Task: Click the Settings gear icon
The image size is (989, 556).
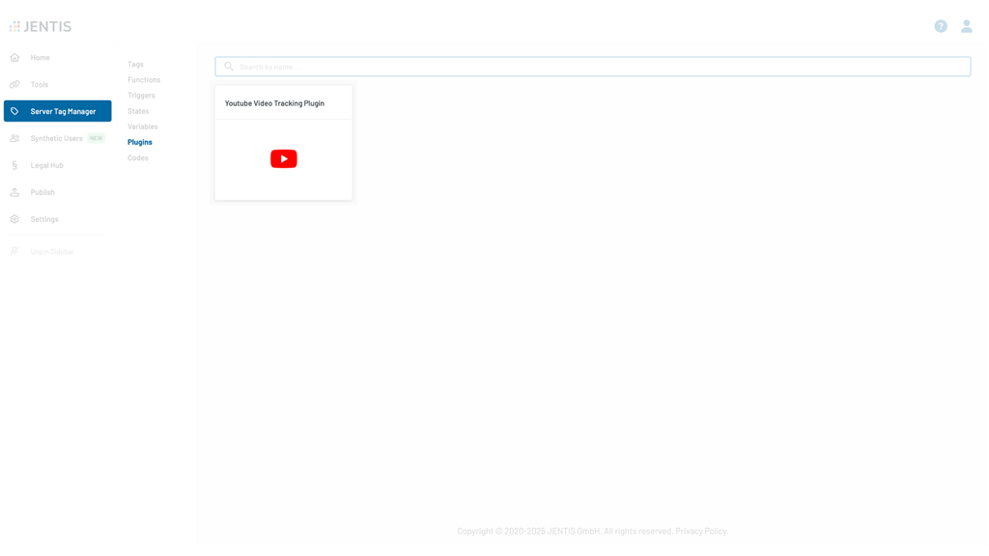Action: click(x=14, y=219)
